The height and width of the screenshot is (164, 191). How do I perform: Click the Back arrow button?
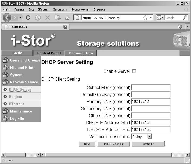point(7,18)
